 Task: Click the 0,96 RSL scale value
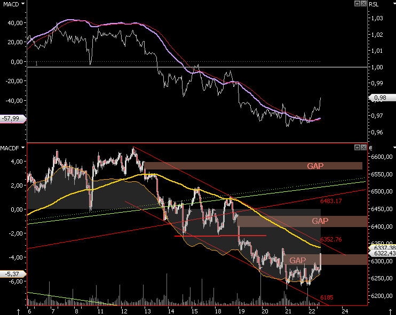point(377,132)
